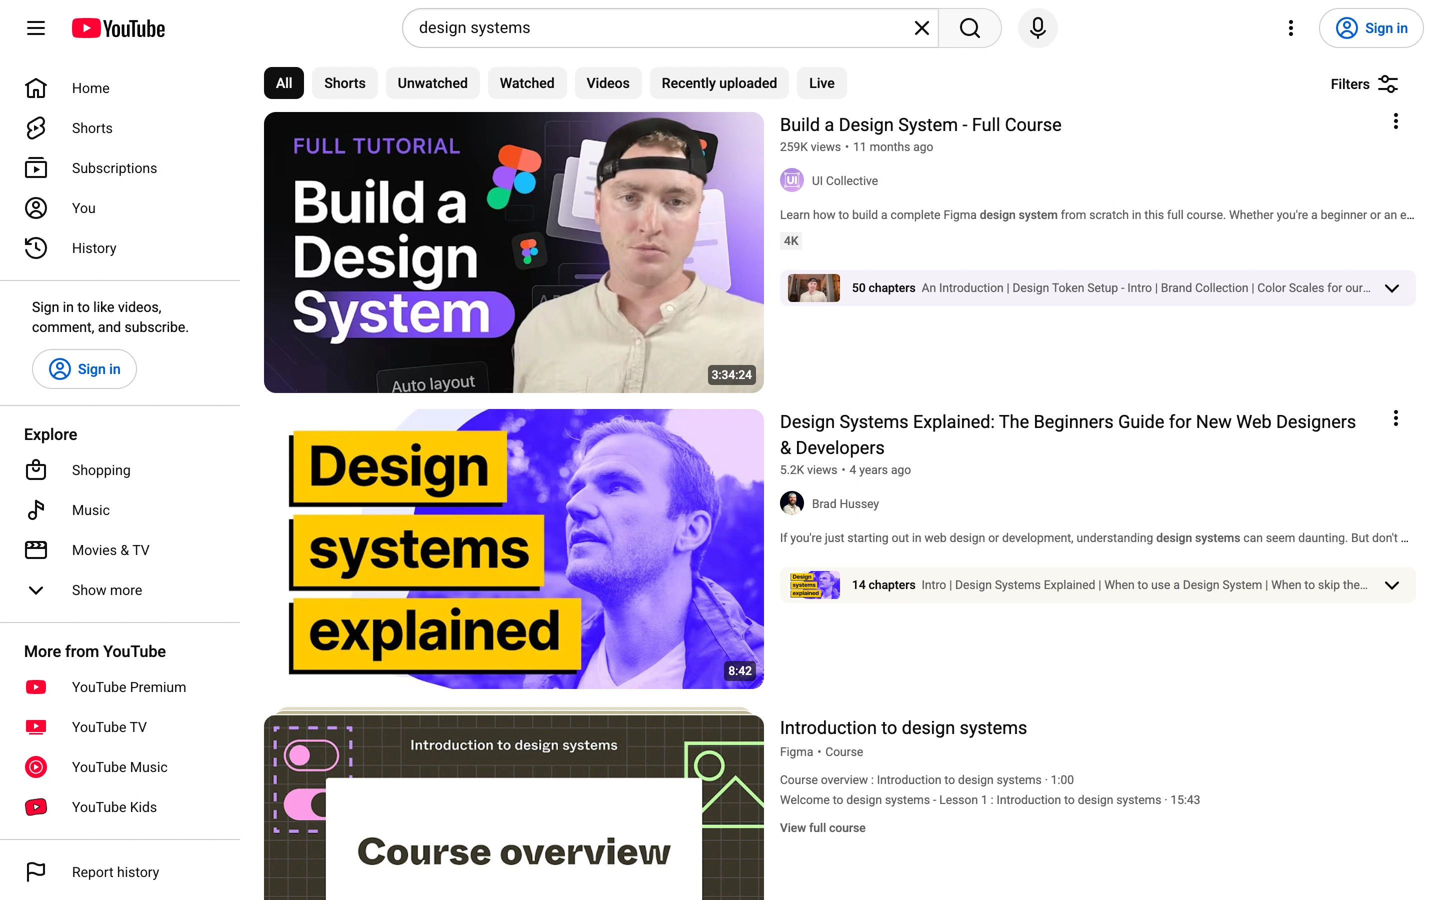Viewport: 1440px width, 900px height.
Task: Open Shopping under Explore
Action: (x=120, y=470)
